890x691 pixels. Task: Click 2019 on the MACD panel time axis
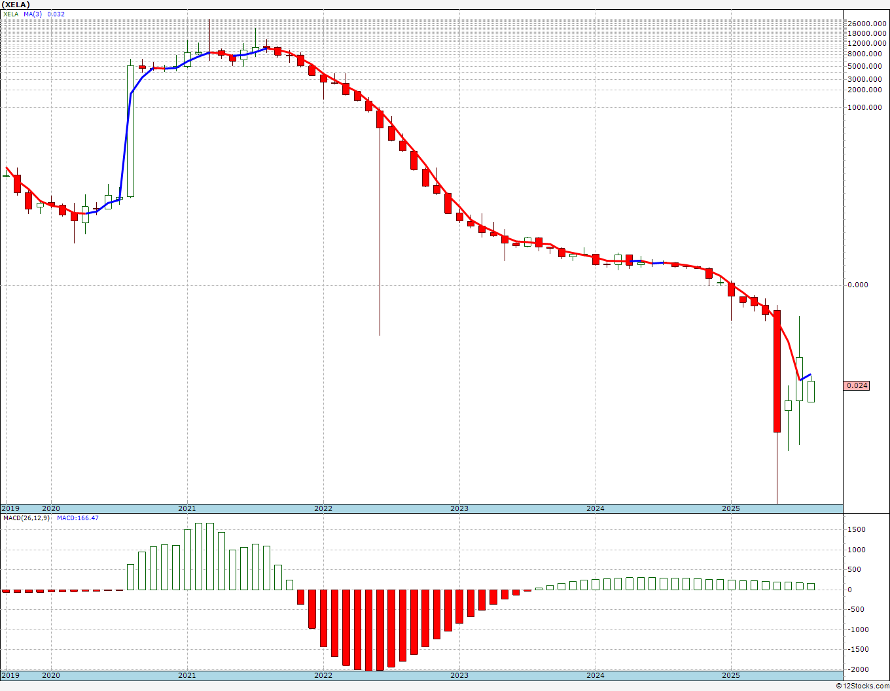coord(10,675)
